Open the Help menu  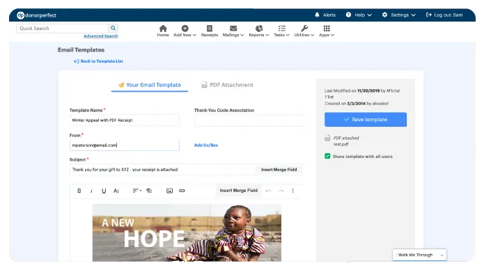(x=359, y=15)
